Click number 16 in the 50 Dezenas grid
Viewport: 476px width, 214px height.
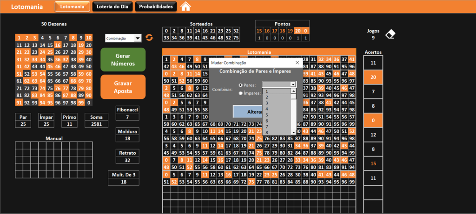coord(58,45)
